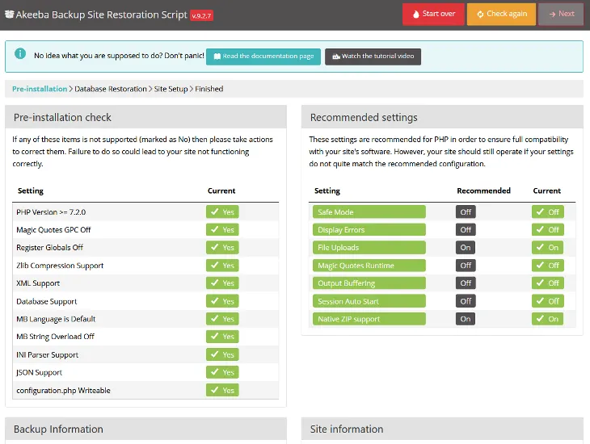
Task: Click the green Safe Mode setting label
Action: pyautogui.click(x=369, y=212)
